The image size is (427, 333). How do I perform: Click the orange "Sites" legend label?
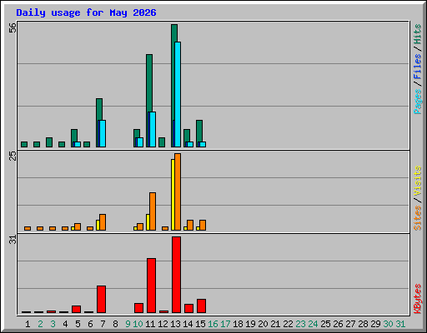click(x=417, y=218)
